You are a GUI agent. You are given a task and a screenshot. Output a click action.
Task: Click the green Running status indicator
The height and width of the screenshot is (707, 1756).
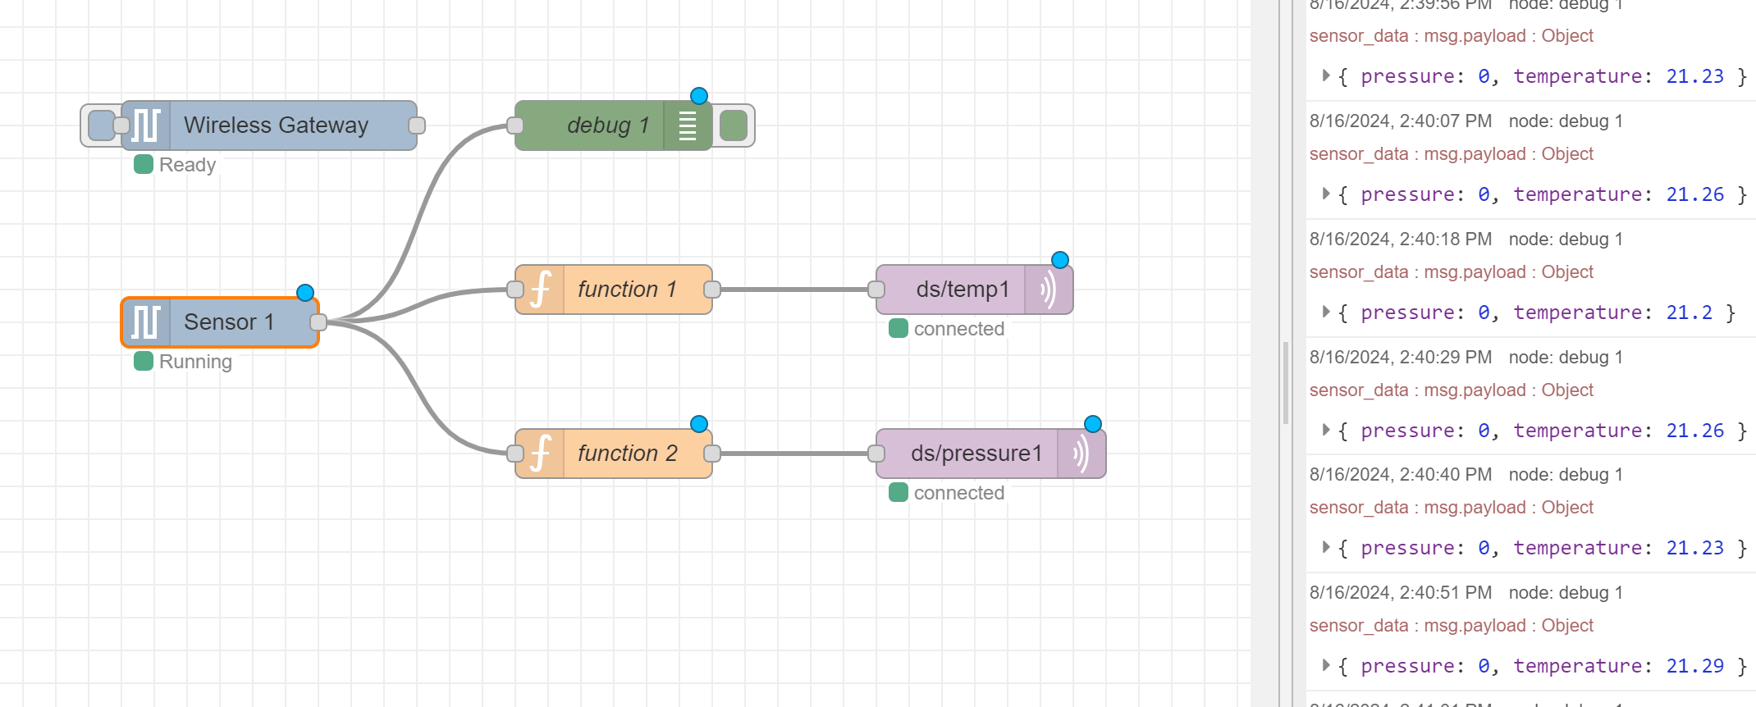pos(144,362)
